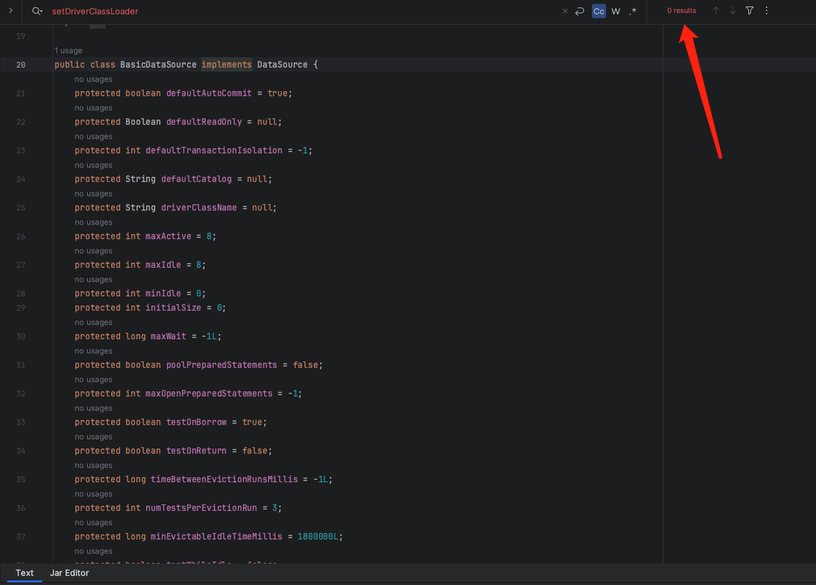
Task: Toggle whole Words (W) option
Action: [x=616, y=11]
